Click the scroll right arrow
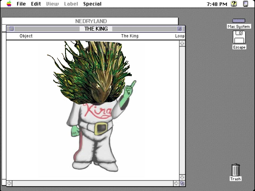The width and height of the screenshot is (255, 191). coord(176,183)
